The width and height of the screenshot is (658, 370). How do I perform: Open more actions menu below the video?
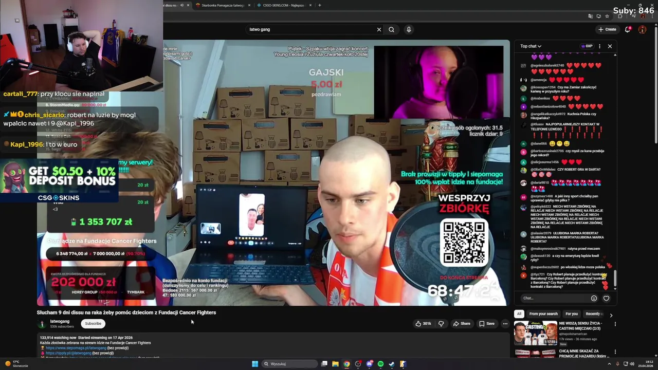(505, 324)
